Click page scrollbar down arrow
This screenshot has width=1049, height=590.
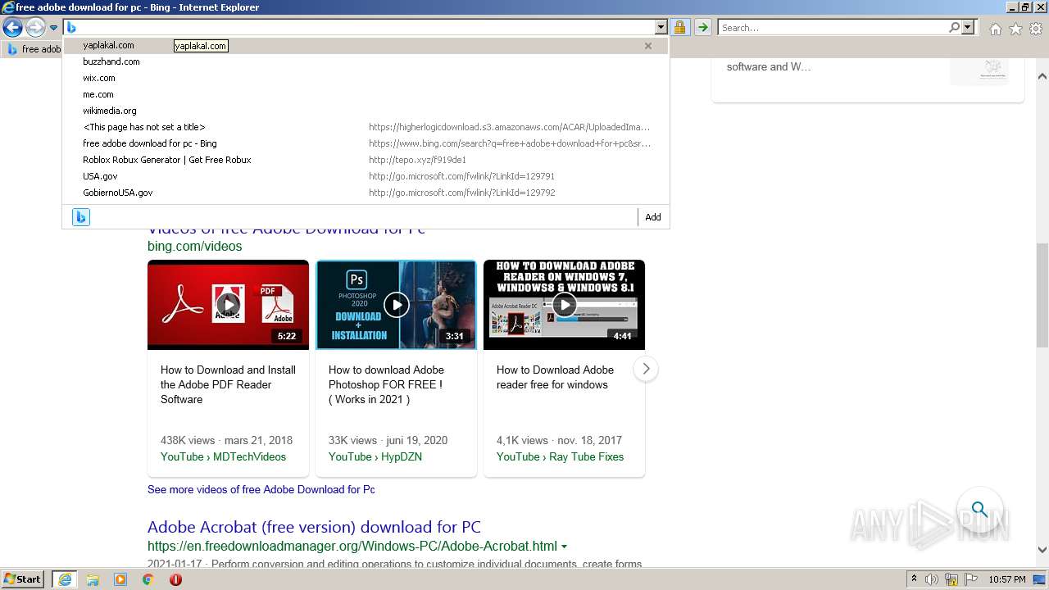tap(1042, 550)
